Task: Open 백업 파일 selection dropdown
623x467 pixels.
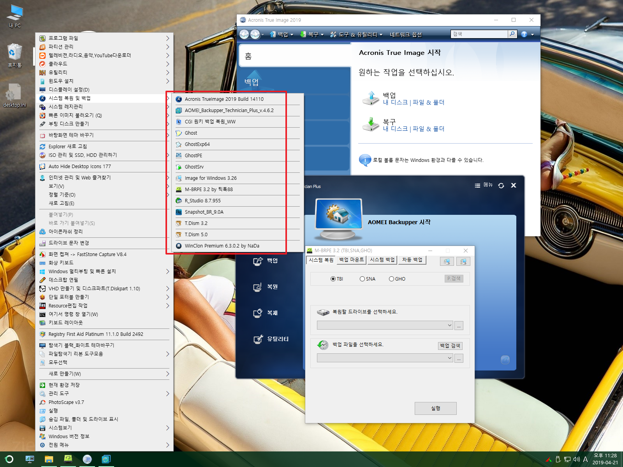Action: [x=385, y=358]
